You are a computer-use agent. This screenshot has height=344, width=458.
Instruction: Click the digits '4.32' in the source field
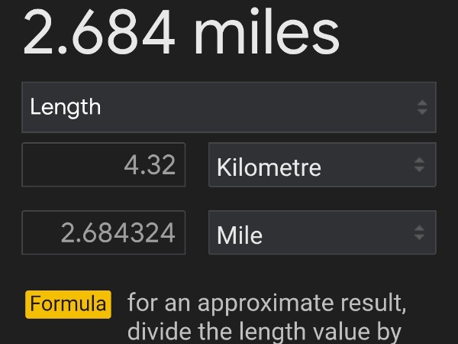coord(150,165)
